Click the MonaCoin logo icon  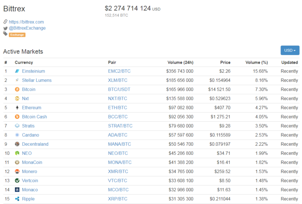point(17,162)
